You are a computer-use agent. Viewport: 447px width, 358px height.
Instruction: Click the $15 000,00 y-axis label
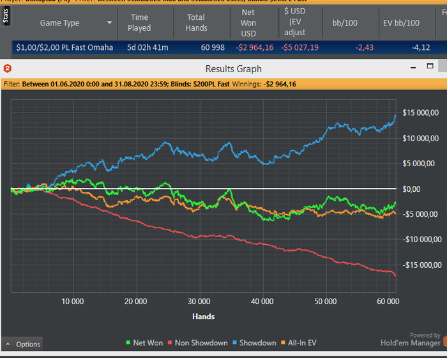click(420, 113)
